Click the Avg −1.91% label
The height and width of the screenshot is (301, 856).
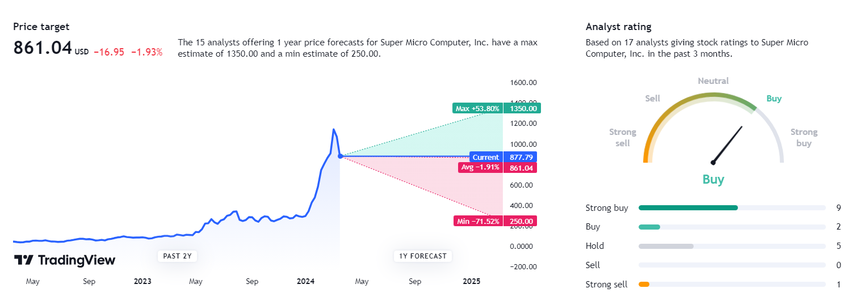pyautogui.click(x=480, y=168)
